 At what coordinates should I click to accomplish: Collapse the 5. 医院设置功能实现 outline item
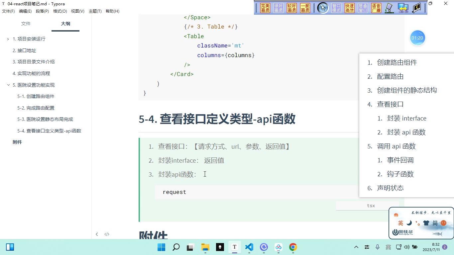tap(8, 85)
